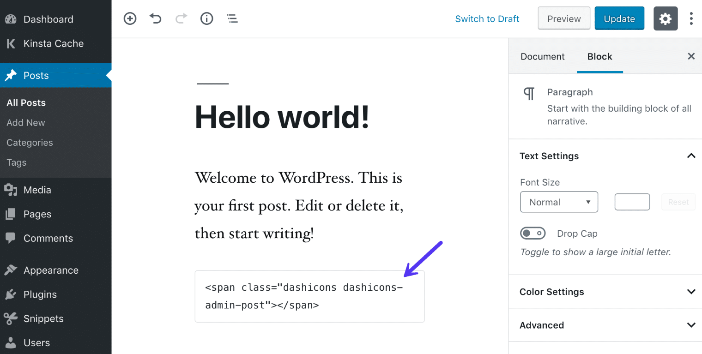Enable the Drop Cap toggle
The height and width of the screenshot is (354, 702).
click(533, 233)
